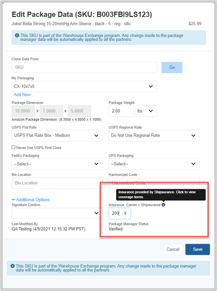Collapse Additional Options minus icon
Image resolution: width=217 pixels, height=291 pixels.
click(x=13, y=200)
